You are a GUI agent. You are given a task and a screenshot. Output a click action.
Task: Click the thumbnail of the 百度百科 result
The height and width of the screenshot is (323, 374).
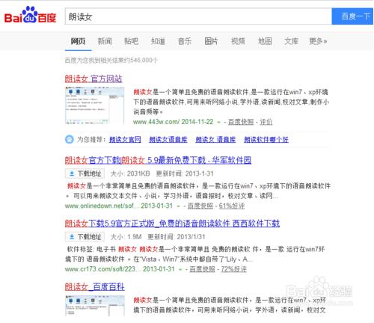click(95, 305)
